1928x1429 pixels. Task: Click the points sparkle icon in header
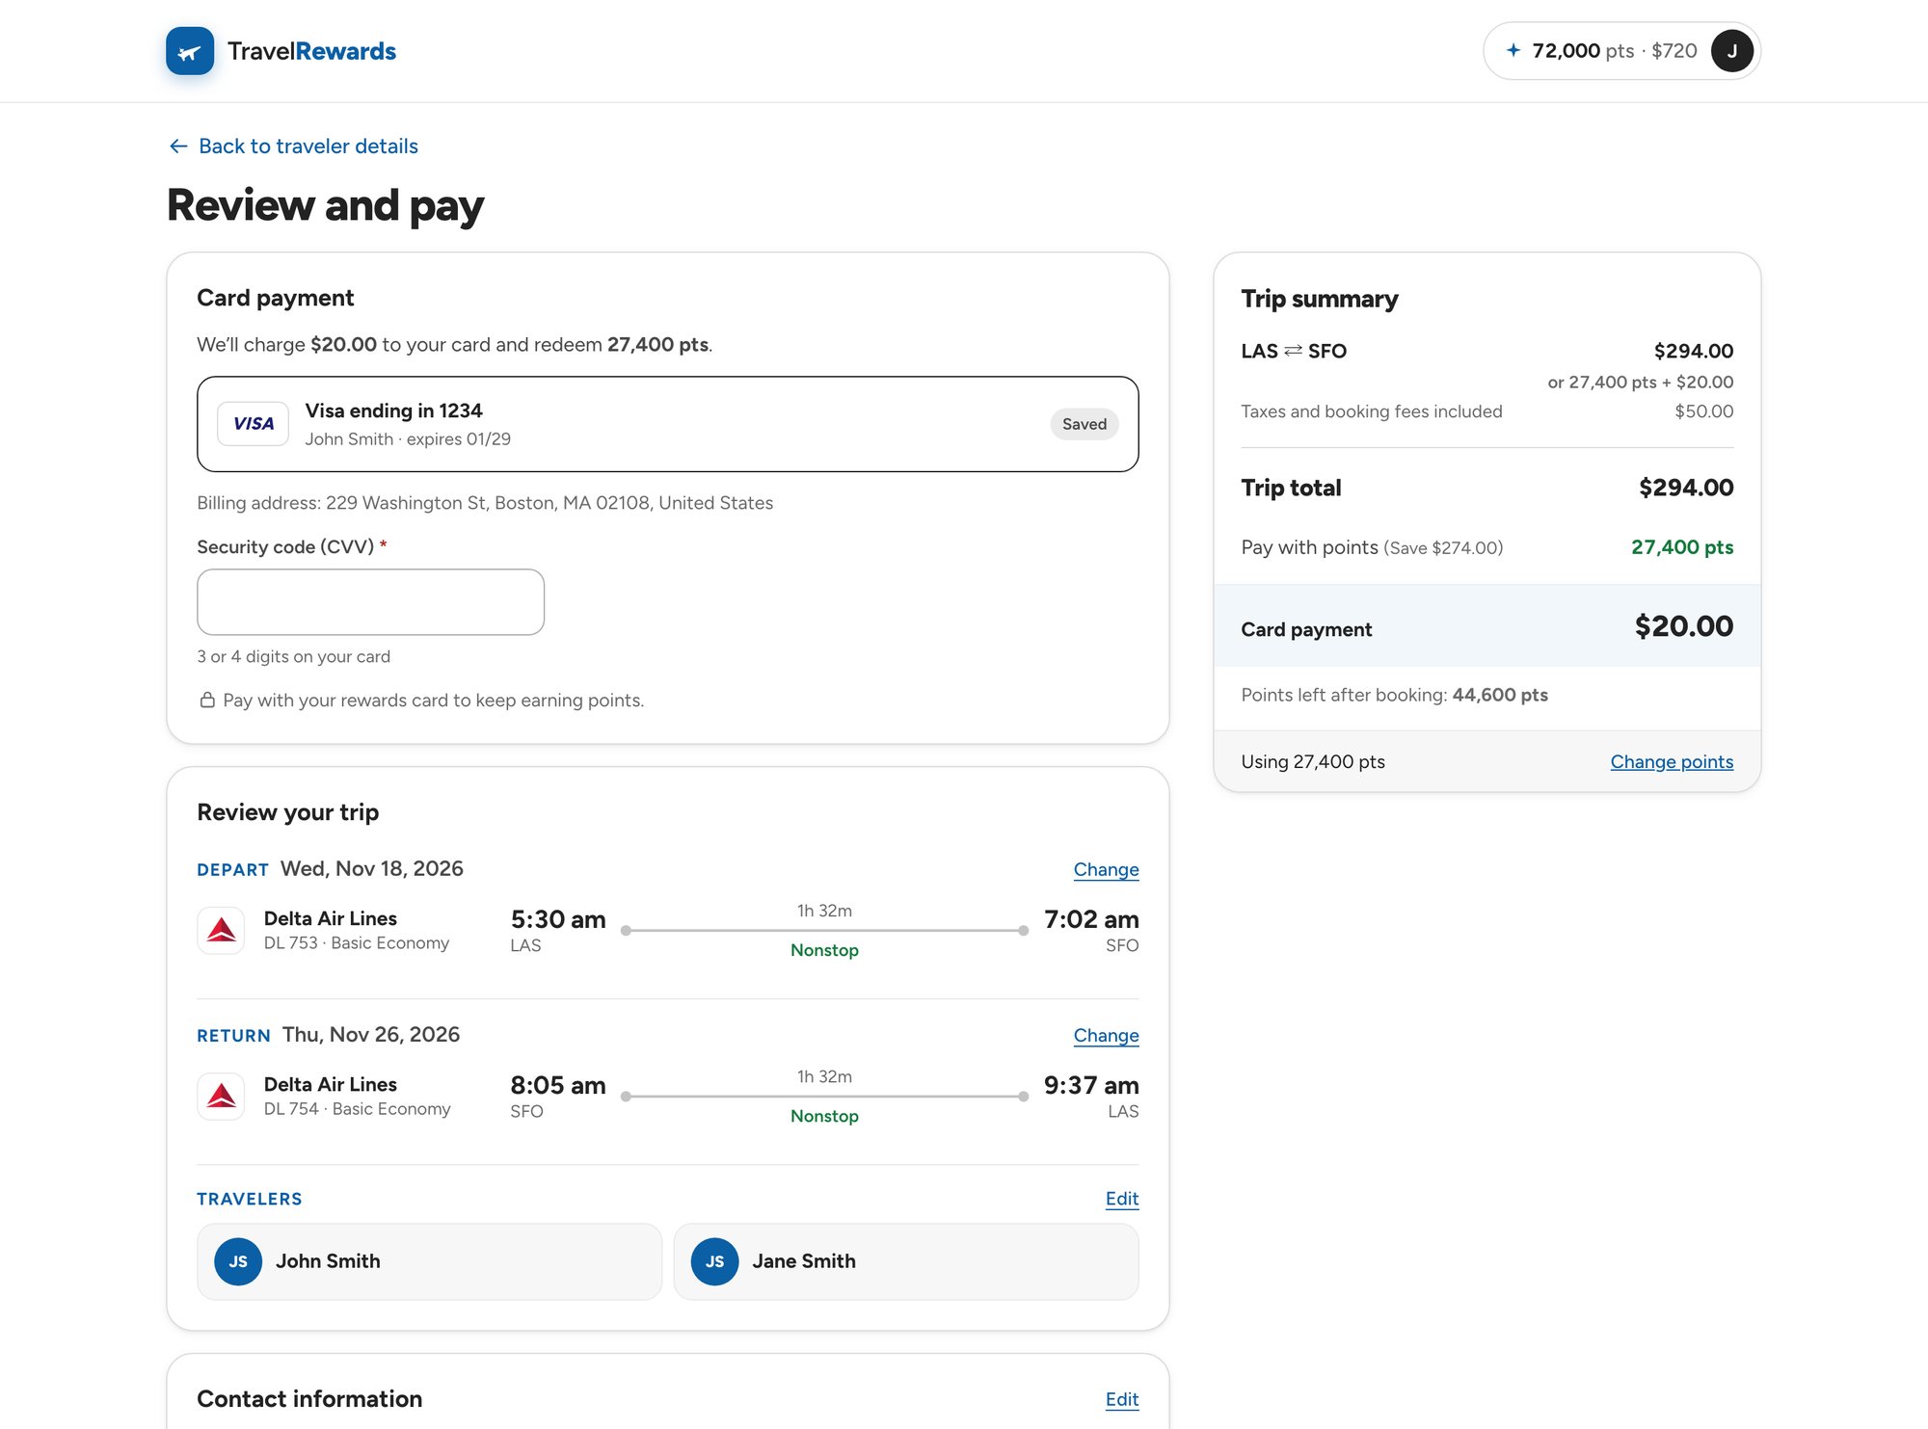pos(1513,50)
